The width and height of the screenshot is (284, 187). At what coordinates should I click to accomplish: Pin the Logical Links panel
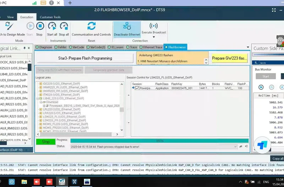[24, 48]
